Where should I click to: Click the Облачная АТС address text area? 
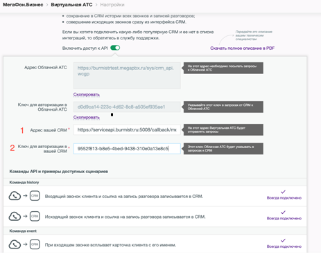(127, 75)
